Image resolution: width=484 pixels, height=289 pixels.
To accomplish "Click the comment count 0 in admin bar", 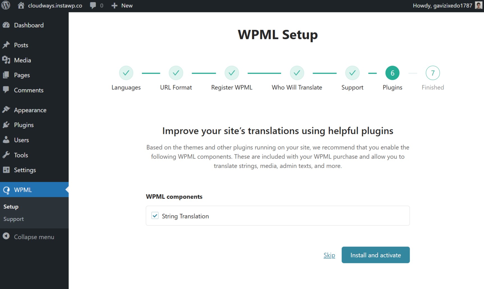I will point(102,6).
